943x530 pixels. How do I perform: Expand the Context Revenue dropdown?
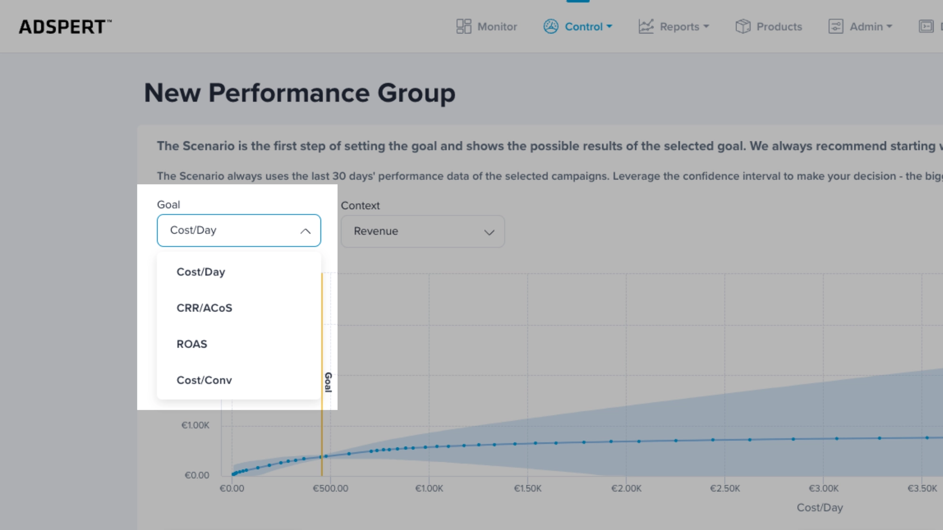(422, 231)
